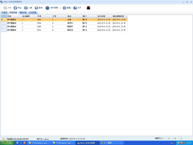Screen dimensions: 193x145
Task: Open the Windows 开始 Start button
Action: [7, 143]
